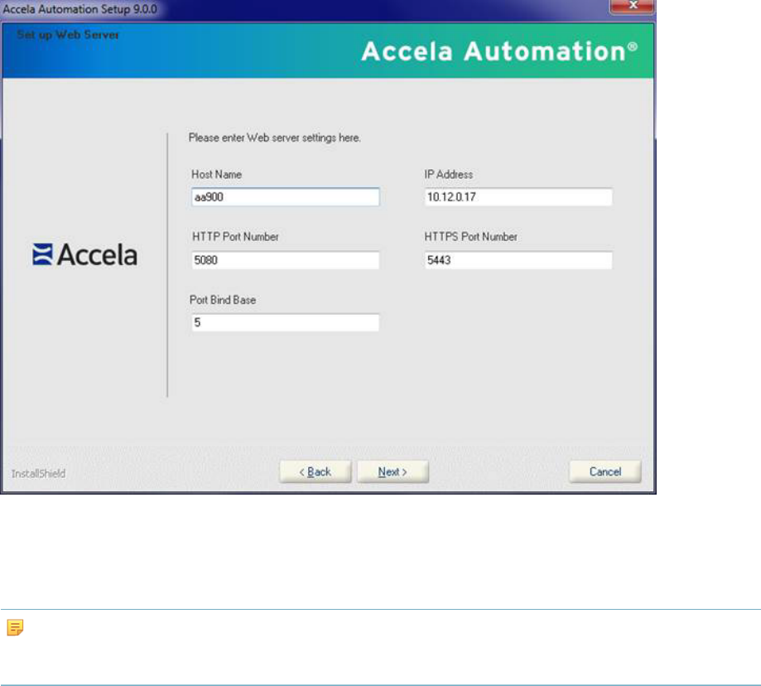Screen dimensions: 761x686
Task: Click the IP Address input field
Action: (518, 197)
